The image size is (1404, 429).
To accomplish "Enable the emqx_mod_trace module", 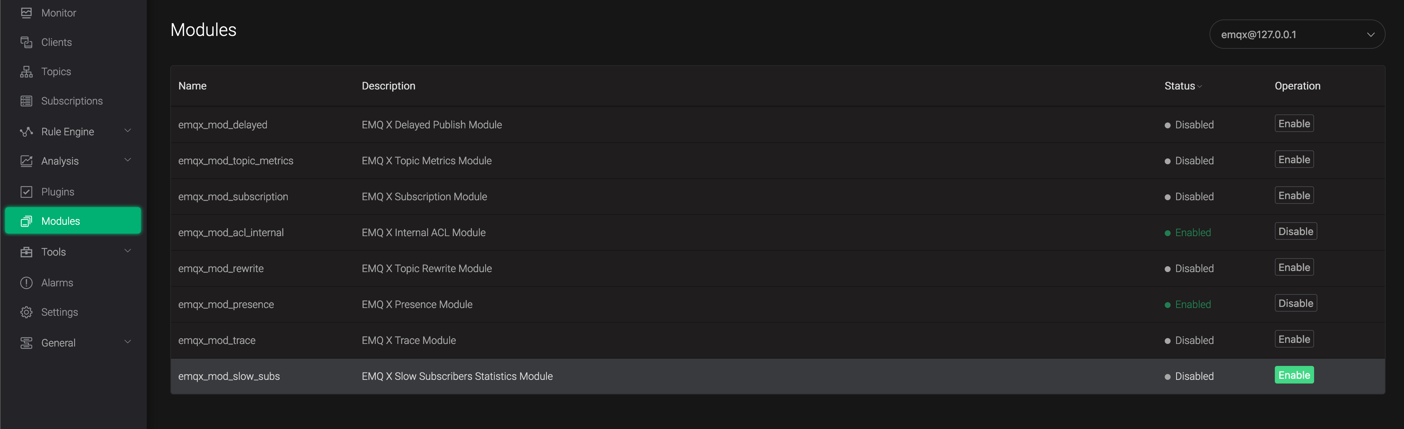I will tap(1293, 339).
